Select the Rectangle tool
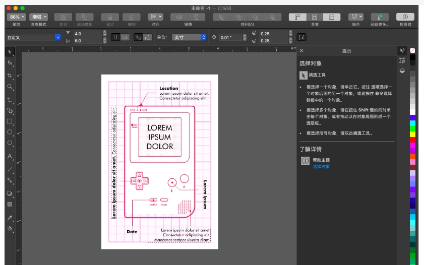 (10, 121)
